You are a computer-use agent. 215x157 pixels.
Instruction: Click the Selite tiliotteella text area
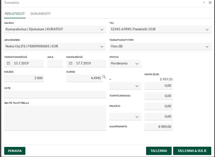pos(55,118)
